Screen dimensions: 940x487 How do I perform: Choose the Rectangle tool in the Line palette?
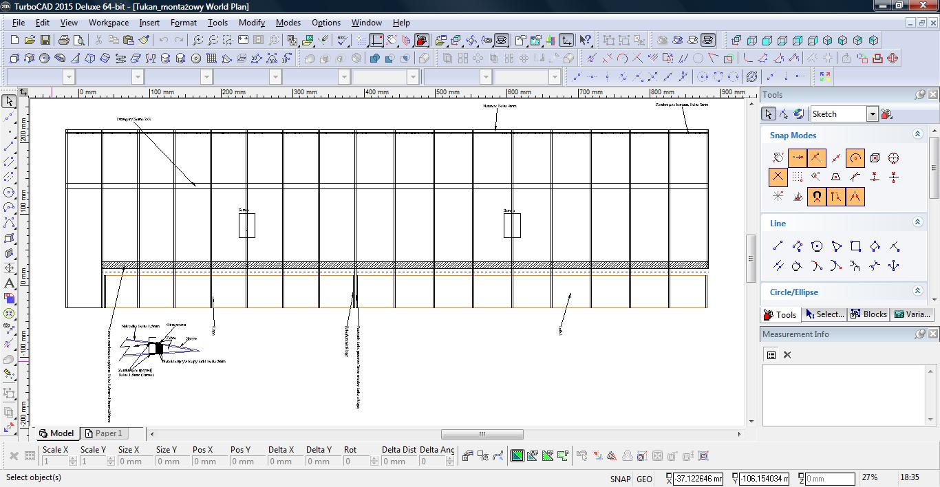[x=855, y=246]
